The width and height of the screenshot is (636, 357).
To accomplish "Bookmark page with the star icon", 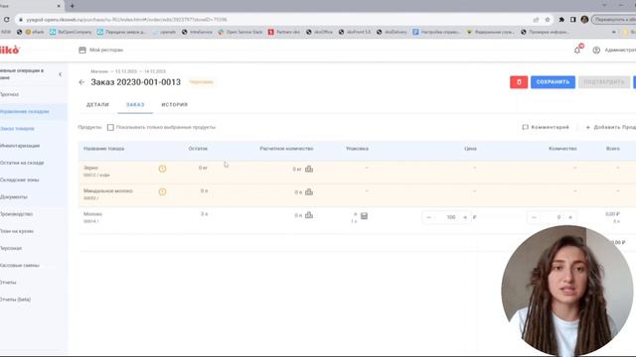I will tap(548, 20).
